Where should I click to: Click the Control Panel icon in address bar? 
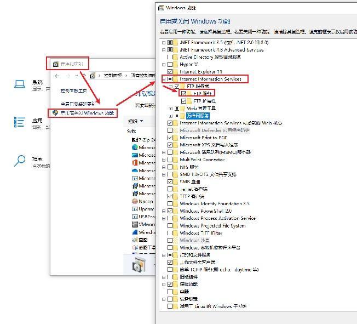[93, 76]
